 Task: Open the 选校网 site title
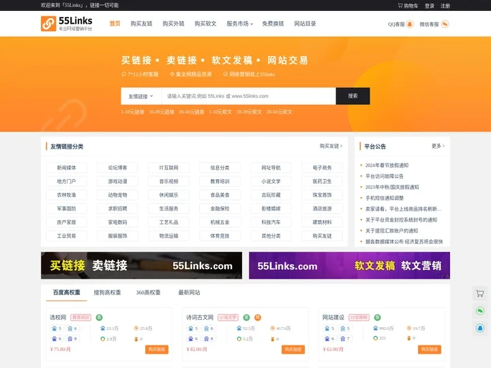tap(58, 318)
